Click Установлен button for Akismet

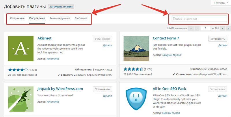point(102,39)
